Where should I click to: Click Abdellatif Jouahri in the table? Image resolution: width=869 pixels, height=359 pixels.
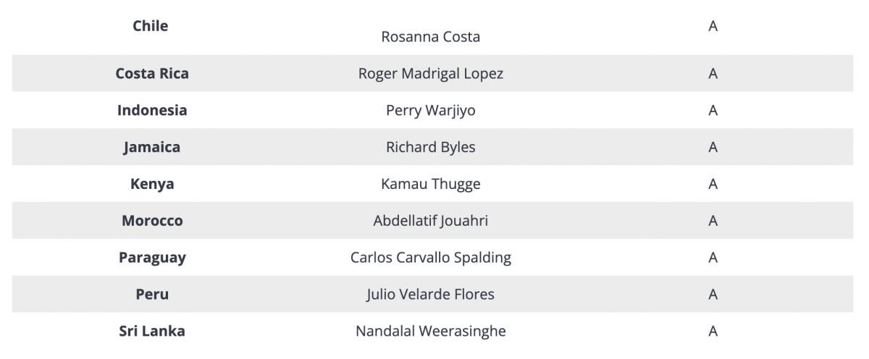click(431, 221)
